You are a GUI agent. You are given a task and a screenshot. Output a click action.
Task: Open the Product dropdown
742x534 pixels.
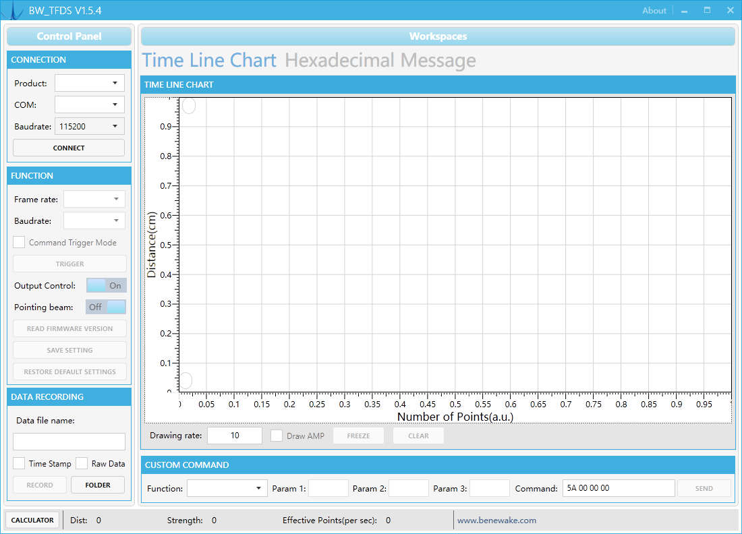coord(90,83)
